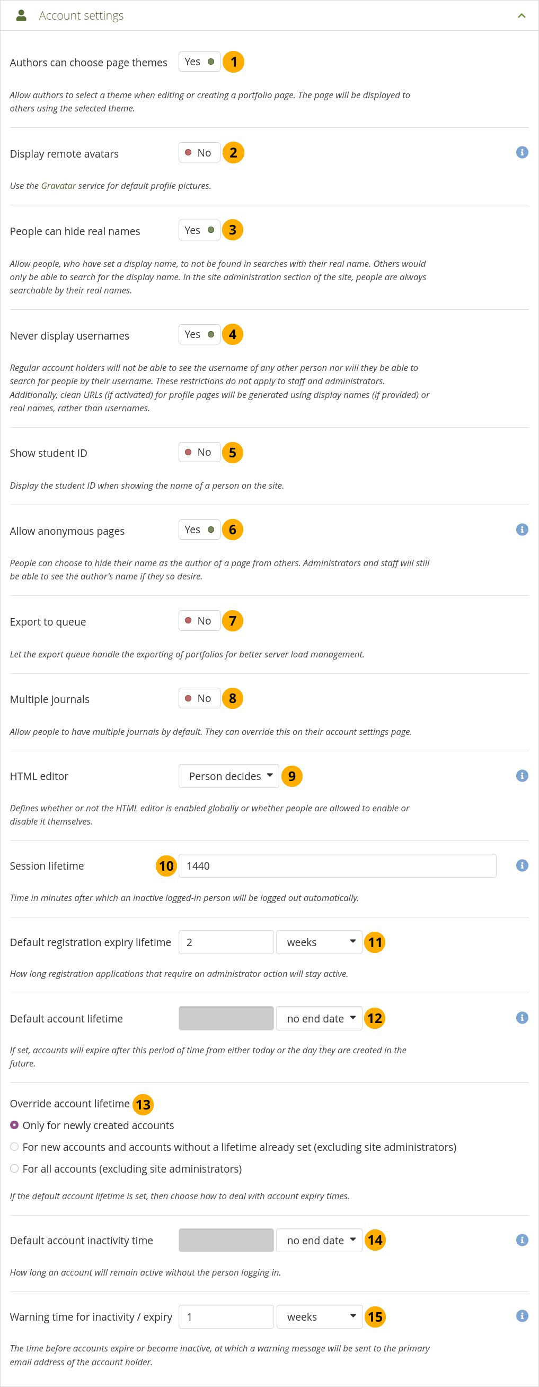This screenshot has height=1387, width=539.
Task: Open Default account lifetime no end date dropdown
Action: (x=319, y=1018)
